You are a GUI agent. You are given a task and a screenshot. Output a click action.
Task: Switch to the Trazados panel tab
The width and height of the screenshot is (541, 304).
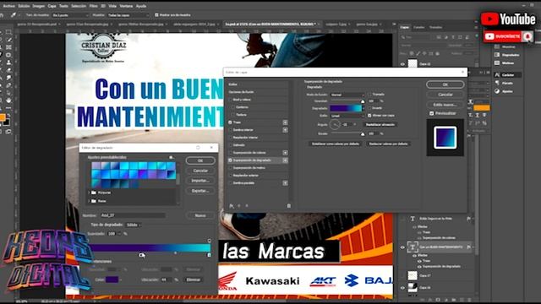[436, 27]
